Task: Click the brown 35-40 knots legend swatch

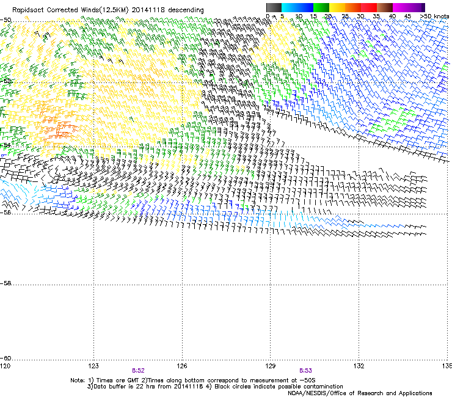Action: (x=385, y=7)
